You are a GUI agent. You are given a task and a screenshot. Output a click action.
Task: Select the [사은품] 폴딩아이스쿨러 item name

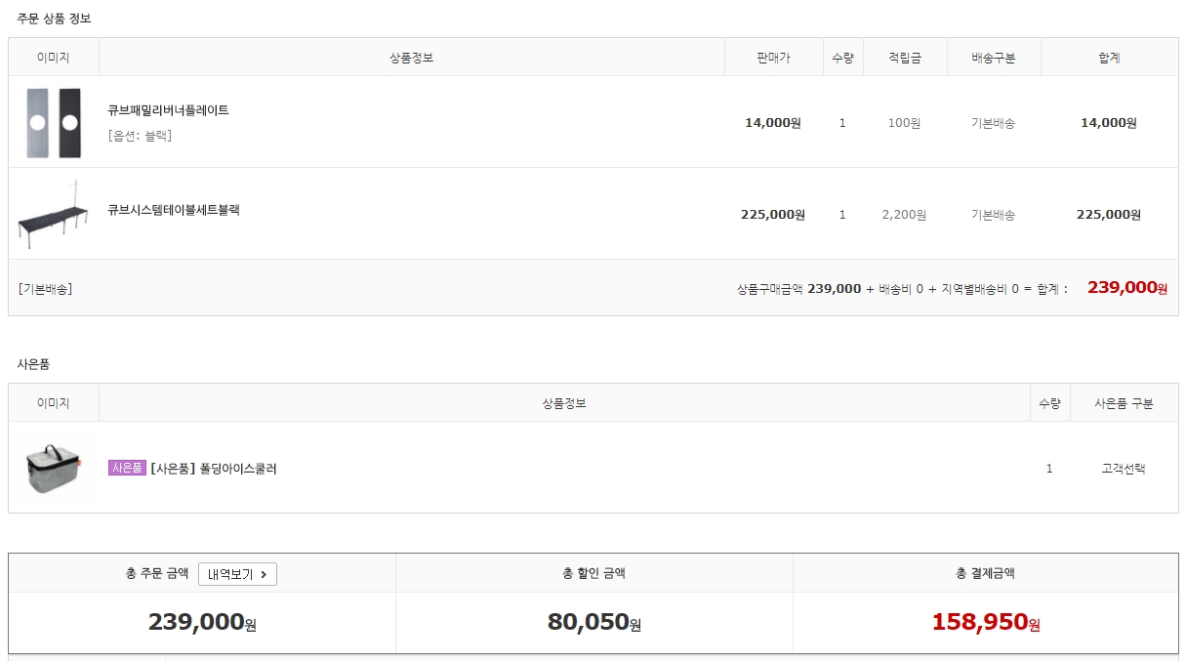pos(214,469)
